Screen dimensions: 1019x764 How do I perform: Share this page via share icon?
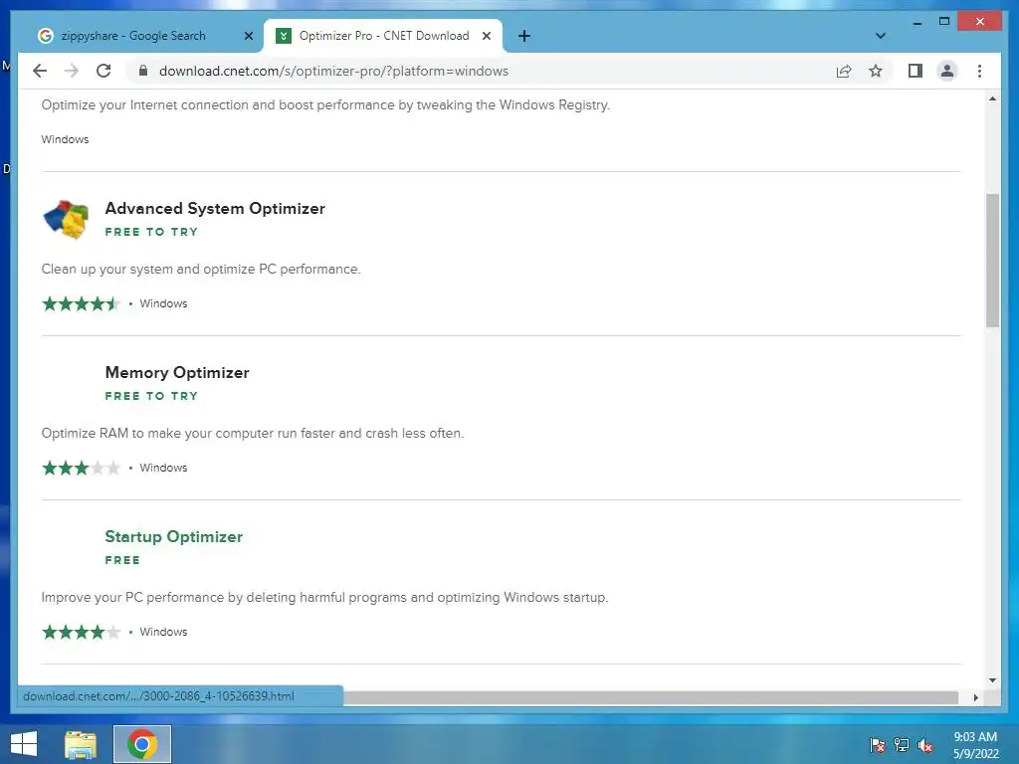point(844,71)
